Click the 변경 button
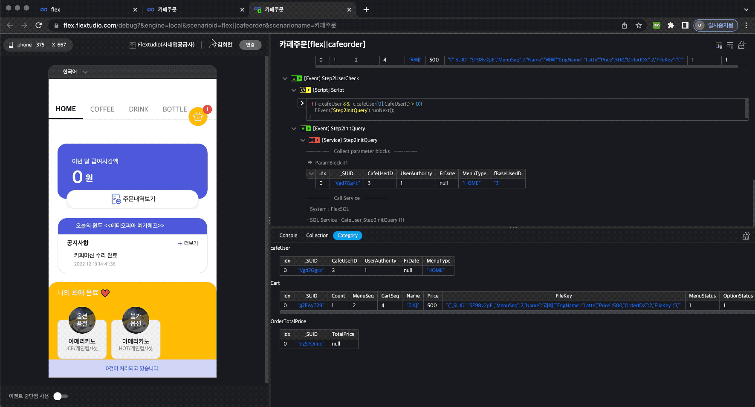 point(250,45)
